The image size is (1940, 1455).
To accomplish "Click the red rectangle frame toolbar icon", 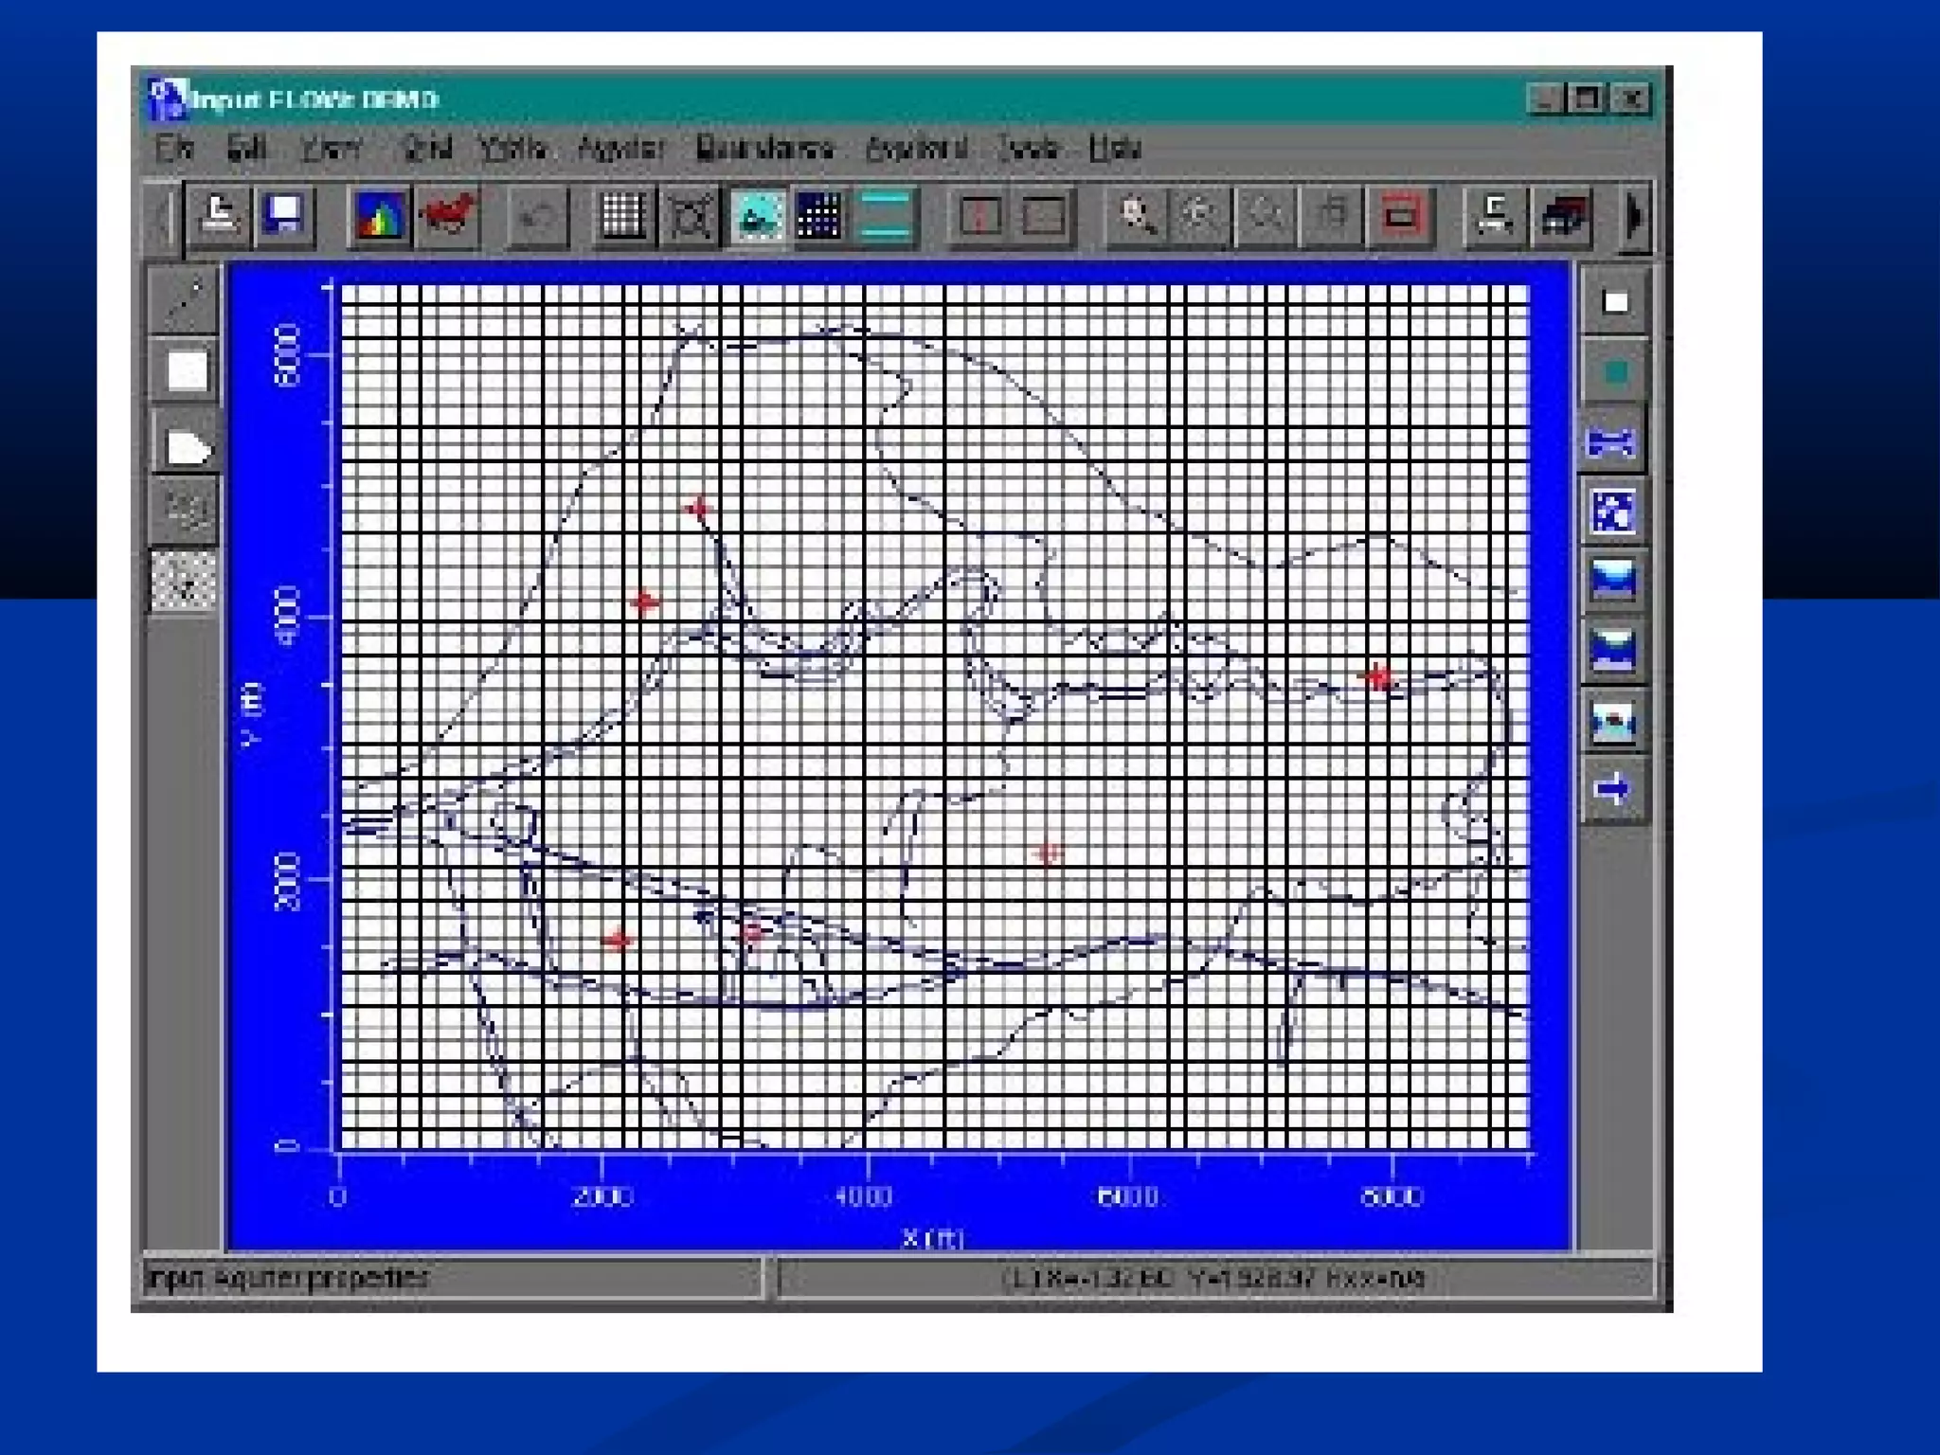I will [1400, 216].
